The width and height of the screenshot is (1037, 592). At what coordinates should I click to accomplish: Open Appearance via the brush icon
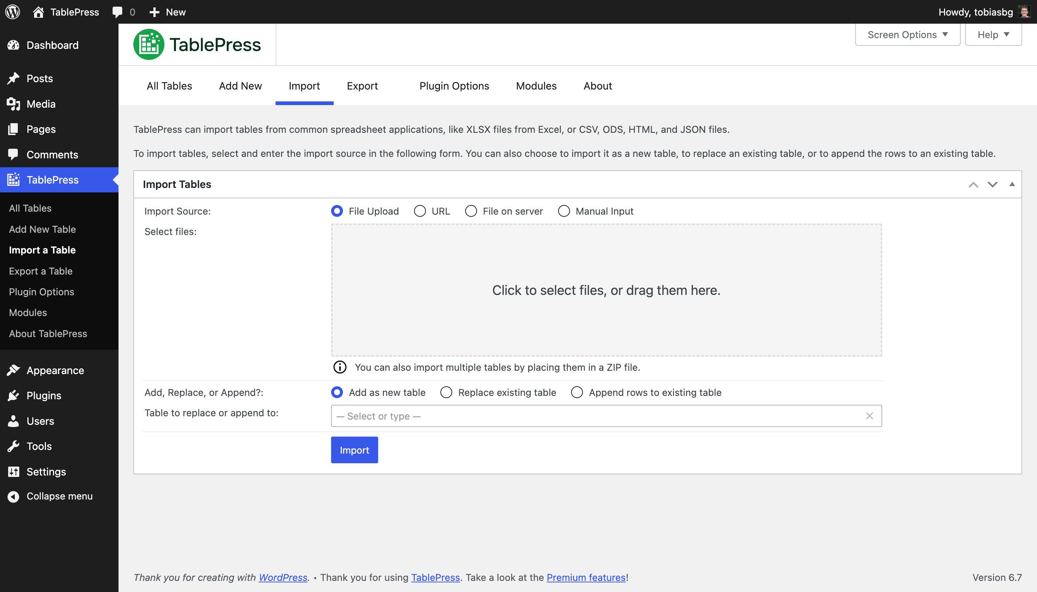pyautogui.click(x=13, y=370)
